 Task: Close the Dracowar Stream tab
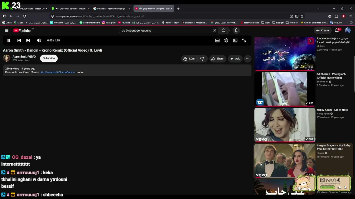click(88, 9)
